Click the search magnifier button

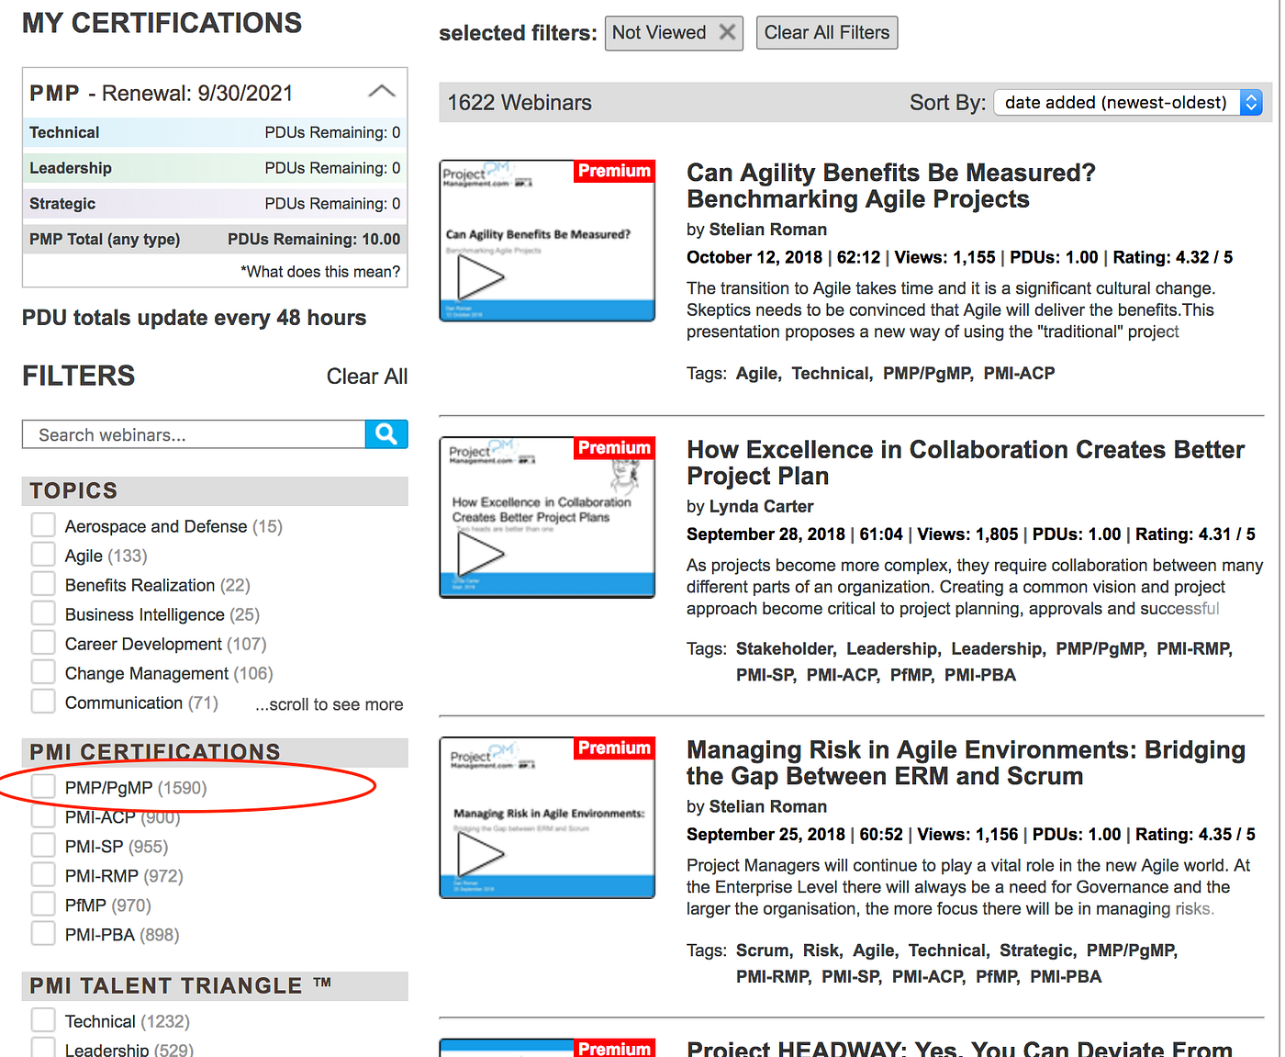click(386, 434)
